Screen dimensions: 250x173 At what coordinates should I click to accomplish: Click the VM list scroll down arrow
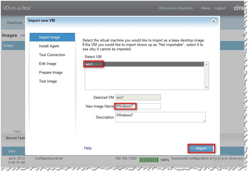[206, 87]
